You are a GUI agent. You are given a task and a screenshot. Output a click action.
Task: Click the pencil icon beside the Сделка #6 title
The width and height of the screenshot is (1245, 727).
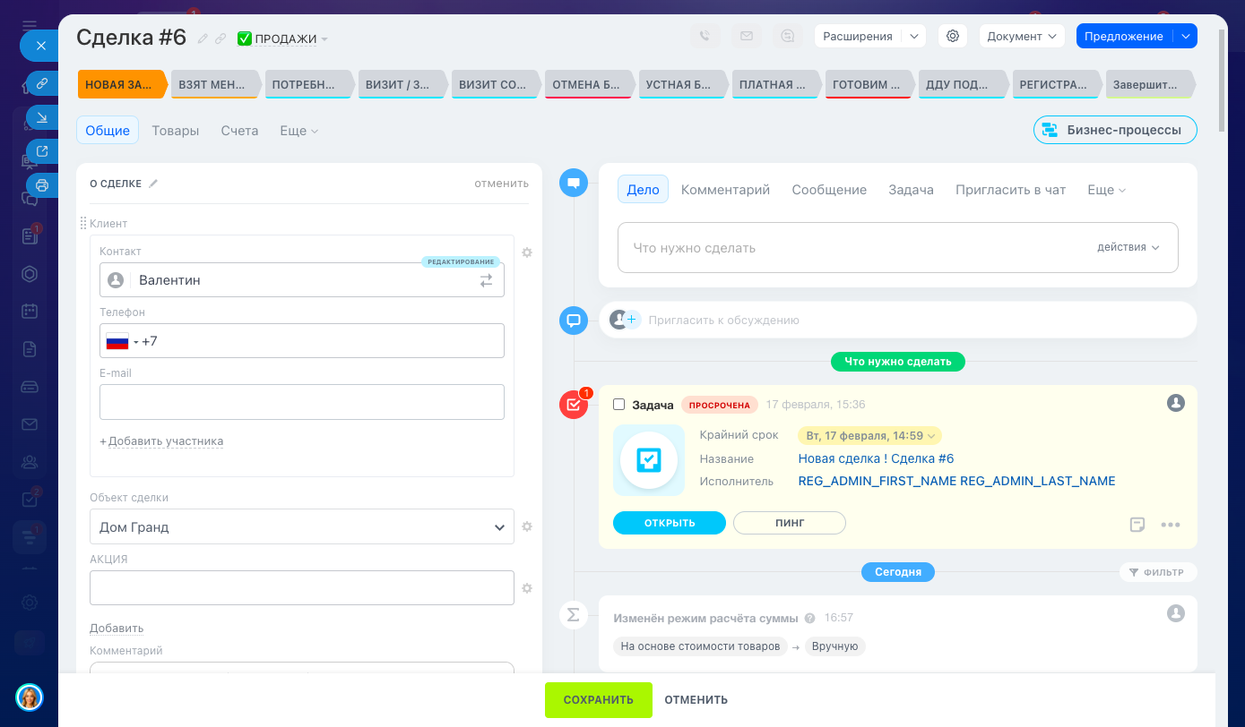203,38
